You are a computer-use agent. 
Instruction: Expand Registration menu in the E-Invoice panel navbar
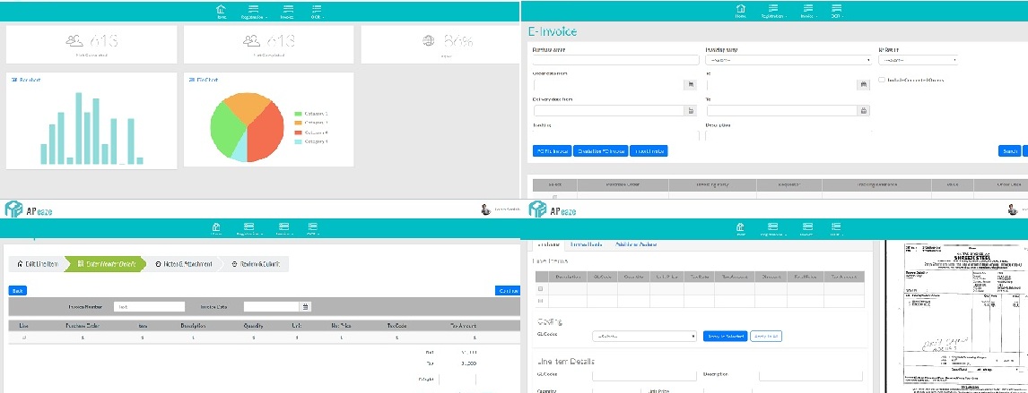[772, 11]
